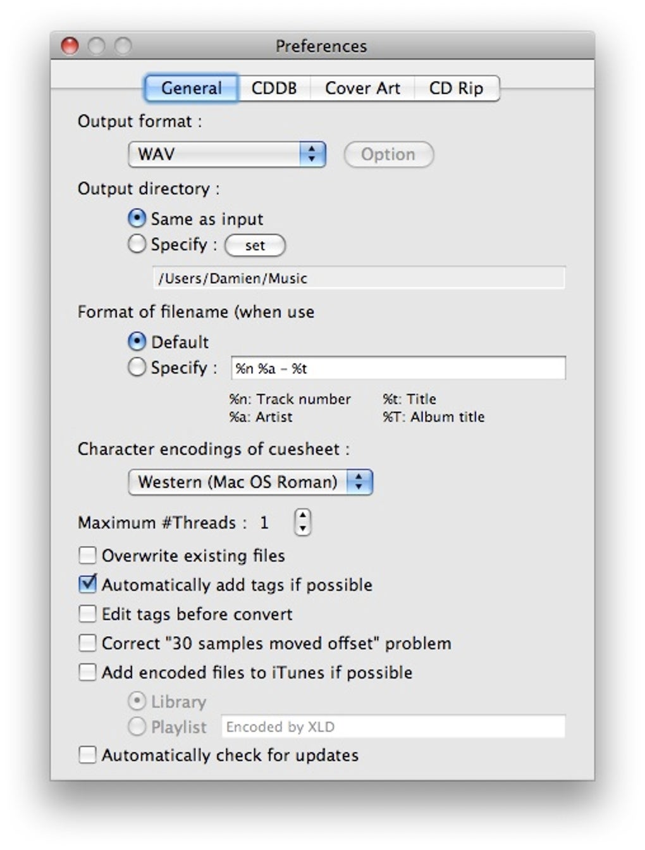Click the set directory button
645x850 pixels.
[255, 246]
